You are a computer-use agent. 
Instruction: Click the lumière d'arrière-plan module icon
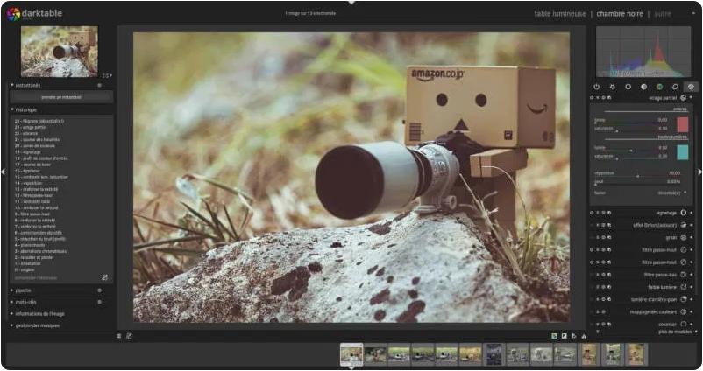pos(683,299)
